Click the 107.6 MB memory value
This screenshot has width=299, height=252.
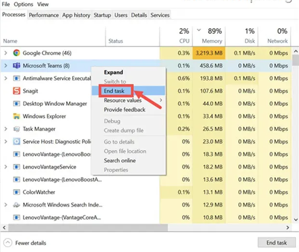(211, 91)
